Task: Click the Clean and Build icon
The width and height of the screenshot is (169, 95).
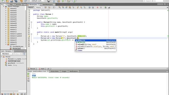Action: point(58,1)
